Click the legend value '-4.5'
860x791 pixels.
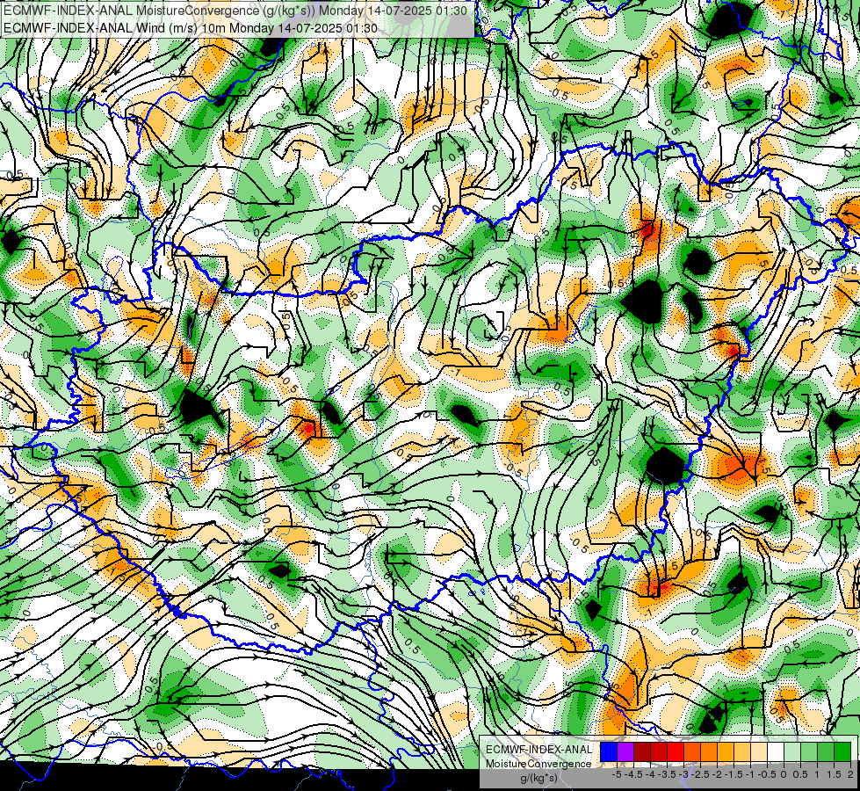tap(634, 774)
